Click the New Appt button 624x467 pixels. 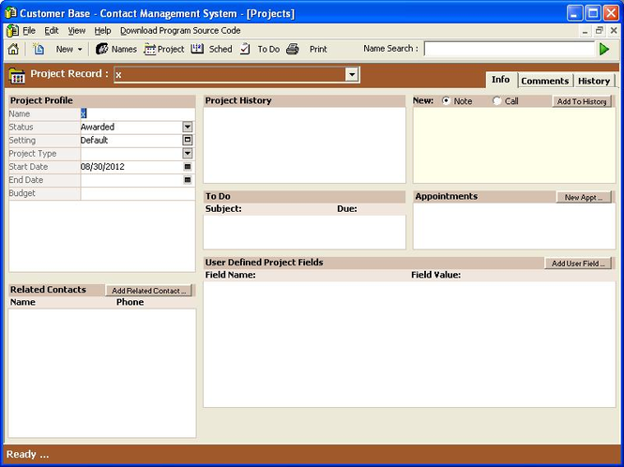(585, 197)
